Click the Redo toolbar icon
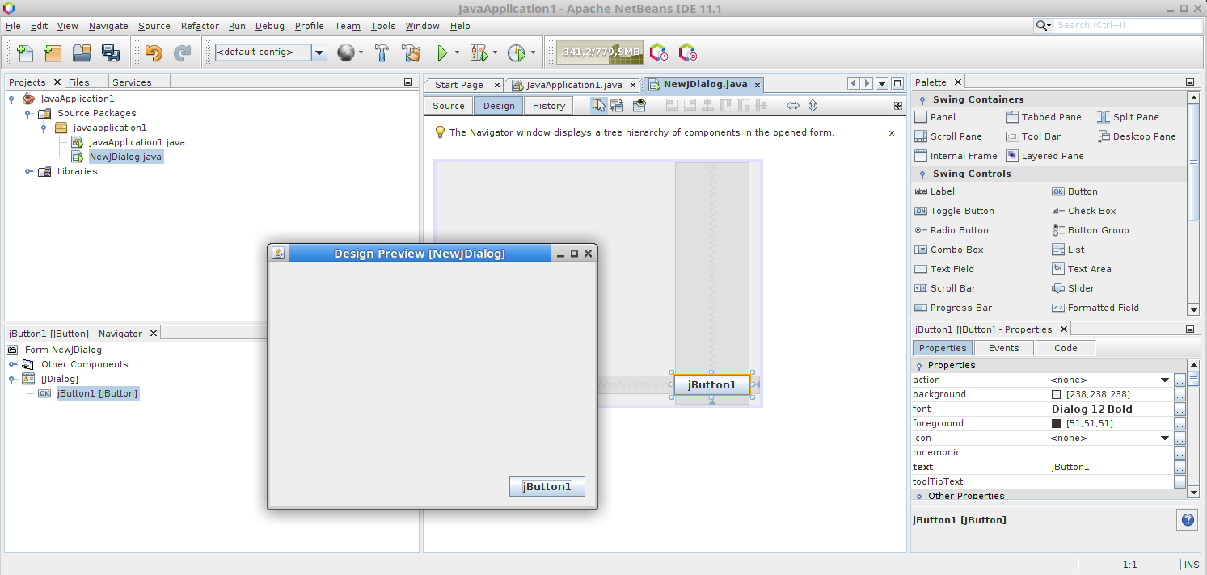 [183, 53]
